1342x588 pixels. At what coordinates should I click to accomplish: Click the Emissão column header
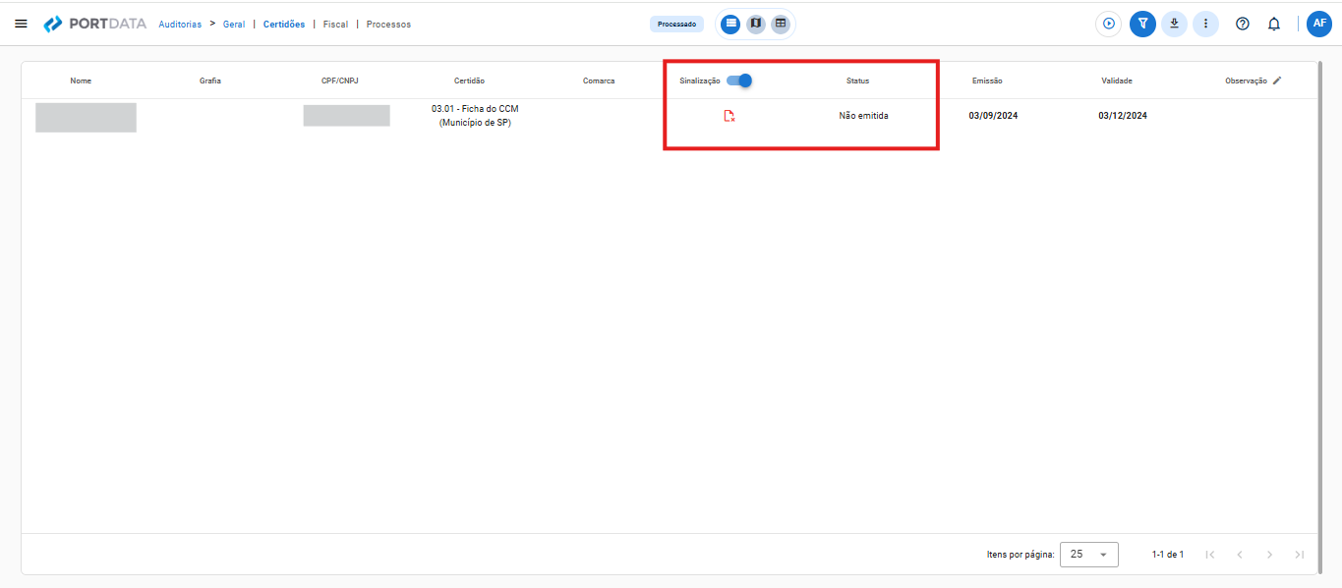click(x=987, y=80)
